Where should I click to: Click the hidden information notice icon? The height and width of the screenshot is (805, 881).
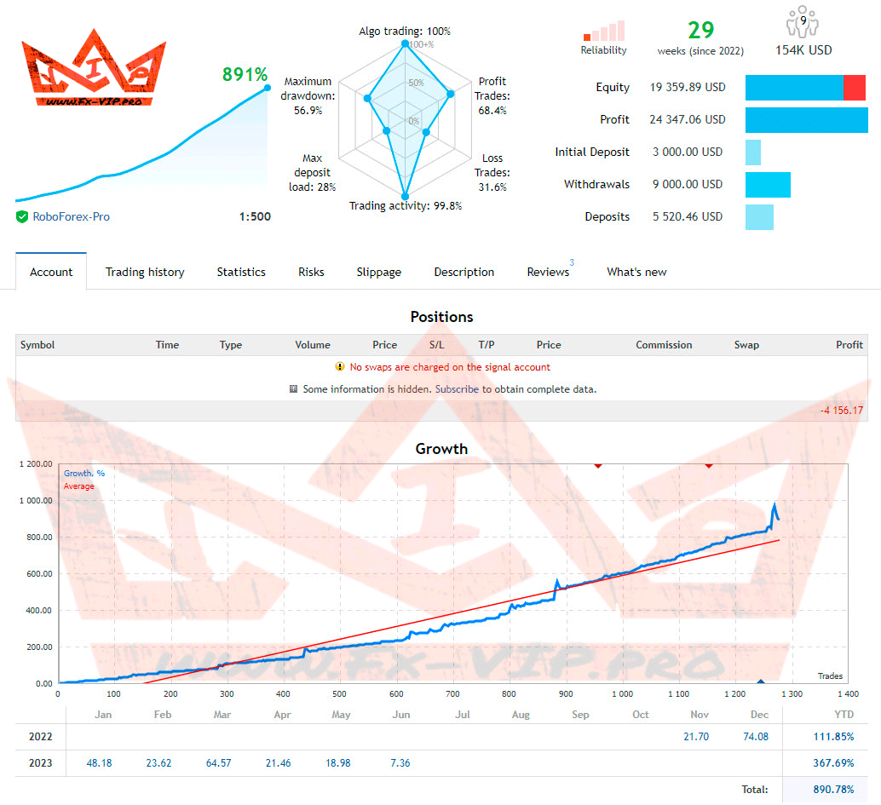tap(294, 389)
